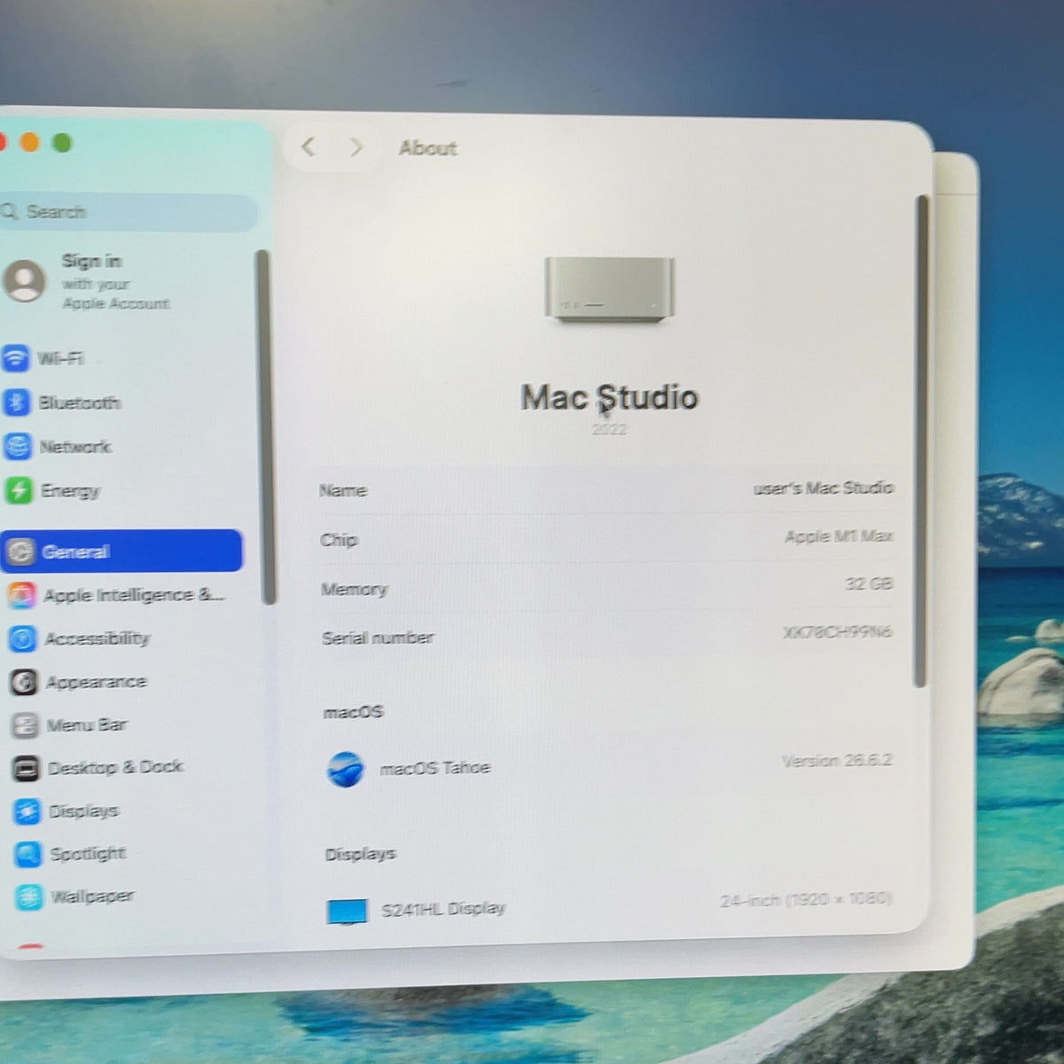Click the "Chip" row label

coord(338,540)
